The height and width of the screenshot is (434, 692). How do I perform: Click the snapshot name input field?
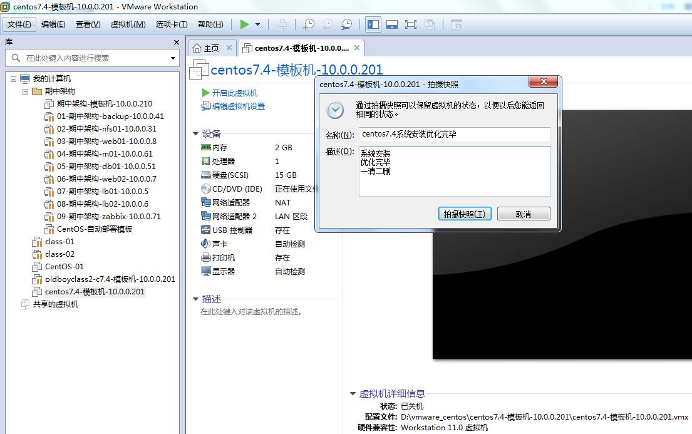tap(455, 134)
